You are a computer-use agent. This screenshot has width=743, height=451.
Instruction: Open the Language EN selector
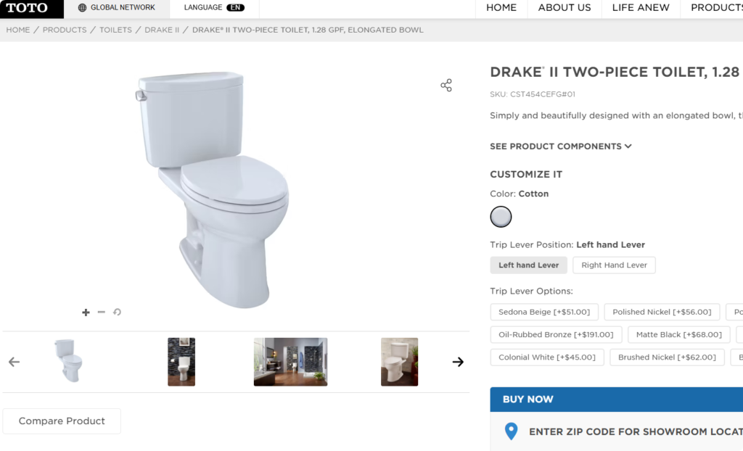(x=214, y=7)
